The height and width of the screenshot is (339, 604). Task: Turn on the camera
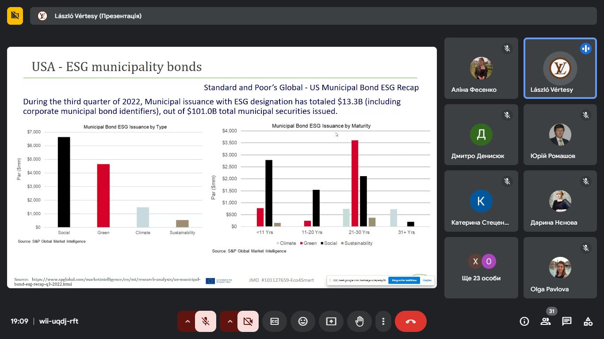pyautogui.click(x=248, y=321)
